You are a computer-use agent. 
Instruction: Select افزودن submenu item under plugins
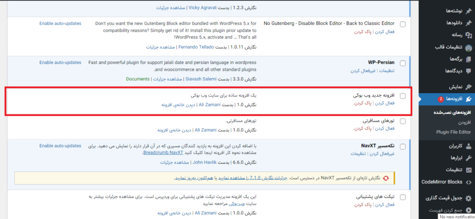(465, 122)
